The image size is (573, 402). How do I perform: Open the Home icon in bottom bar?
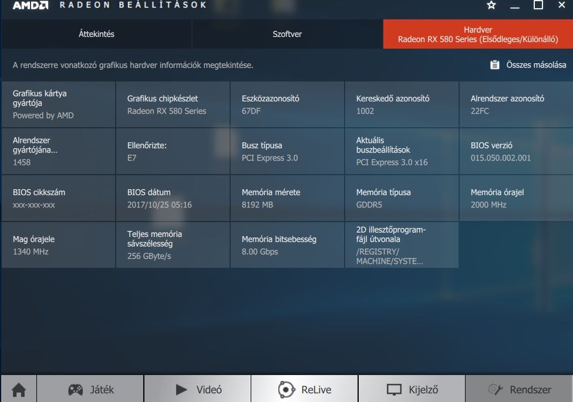click(19, 389)
